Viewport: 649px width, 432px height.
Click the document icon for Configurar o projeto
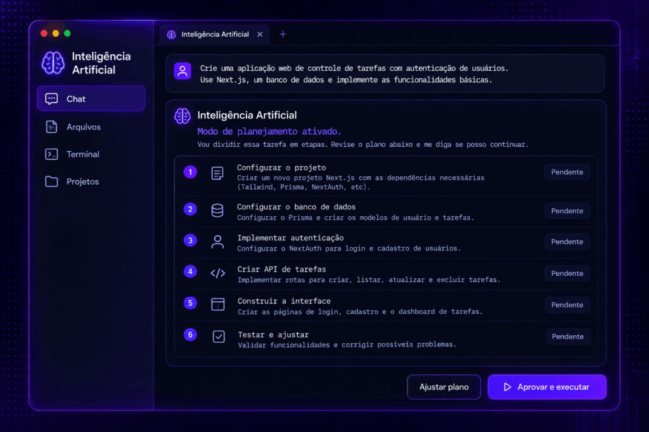coord(217,173)
